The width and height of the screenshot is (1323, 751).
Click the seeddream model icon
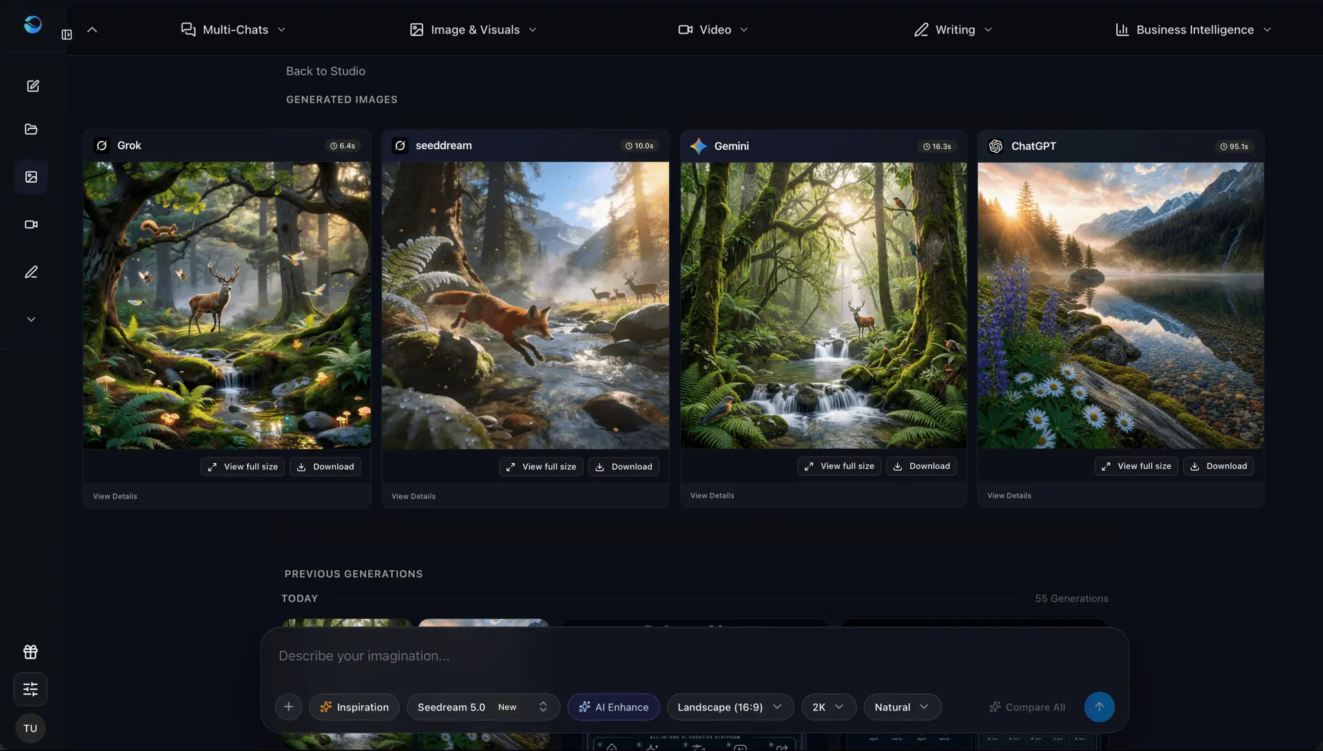[x=400, y=145]
